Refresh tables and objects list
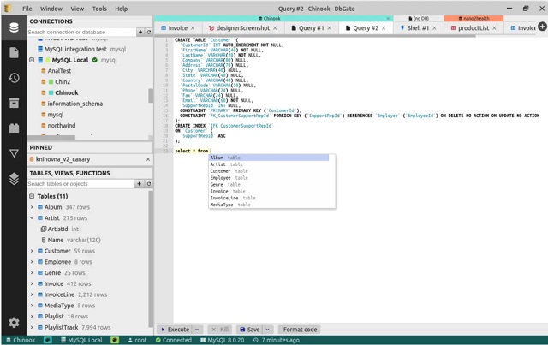The image size is (548, 345). click(x=148, y=183)
